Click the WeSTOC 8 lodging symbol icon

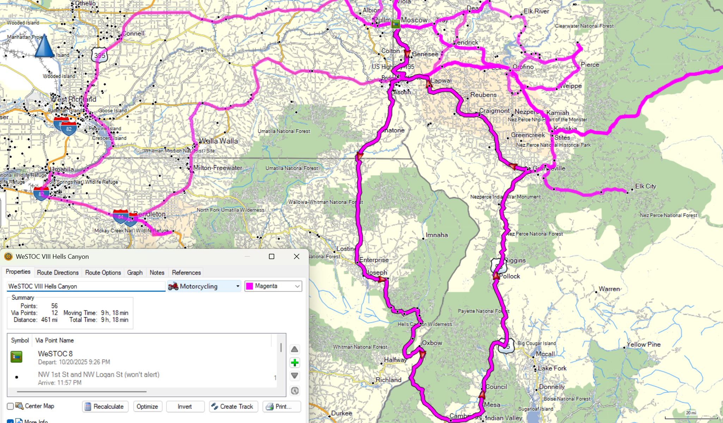coord(16,357)
